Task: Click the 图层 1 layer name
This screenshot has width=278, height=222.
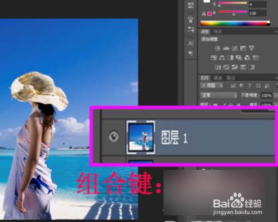Action: (175, 137)
